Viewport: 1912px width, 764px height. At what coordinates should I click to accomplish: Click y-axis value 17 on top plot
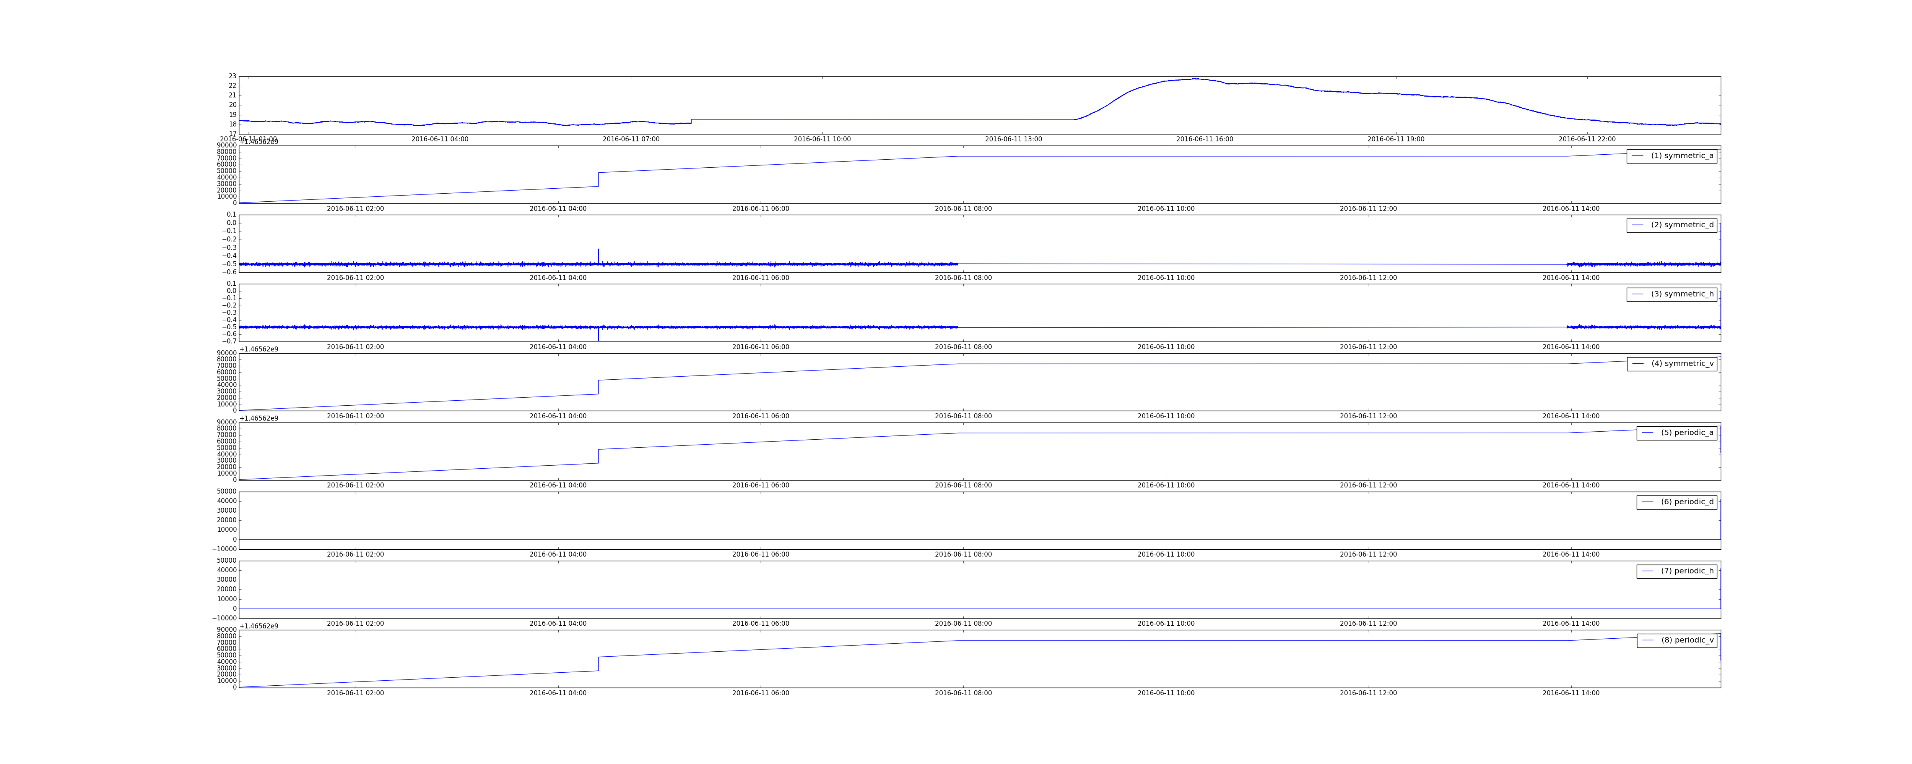pyautogui.click(x=232, y=134)
